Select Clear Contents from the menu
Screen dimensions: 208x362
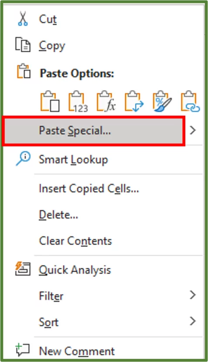click(x=75, y=241)
